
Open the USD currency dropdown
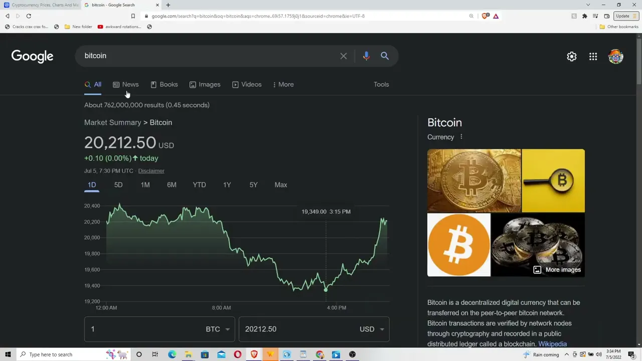372,329
